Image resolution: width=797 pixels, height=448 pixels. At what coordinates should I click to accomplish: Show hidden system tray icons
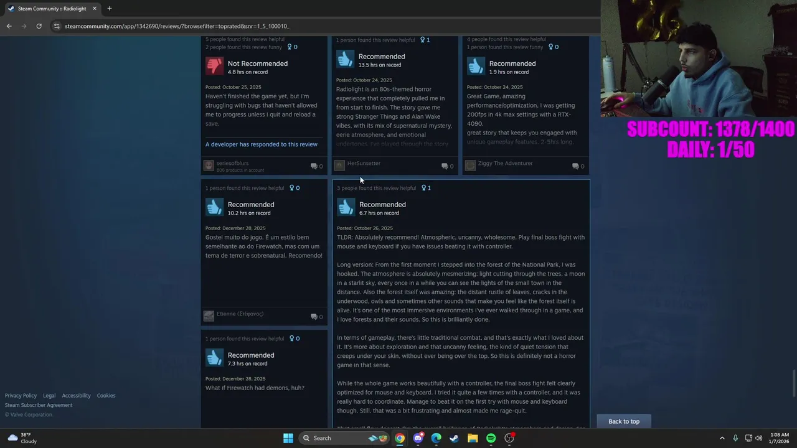coord(722,438)
